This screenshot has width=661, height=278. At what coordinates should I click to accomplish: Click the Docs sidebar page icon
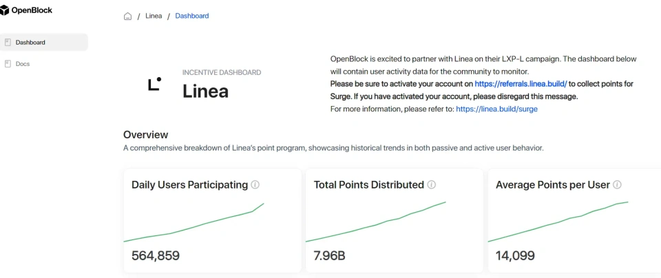[8, 64]
